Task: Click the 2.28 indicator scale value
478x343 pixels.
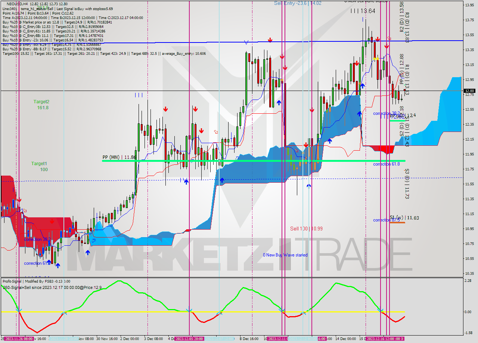Action: point(468,281)
